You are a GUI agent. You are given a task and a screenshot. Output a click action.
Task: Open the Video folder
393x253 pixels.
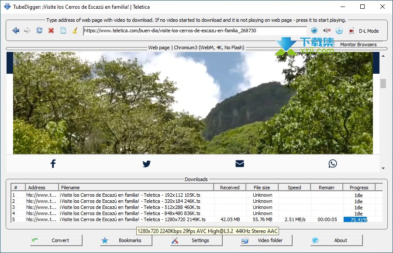click(x=266, y=240)
